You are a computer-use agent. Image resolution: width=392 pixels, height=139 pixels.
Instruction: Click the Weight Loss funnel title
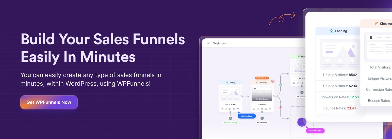(219, 43)
